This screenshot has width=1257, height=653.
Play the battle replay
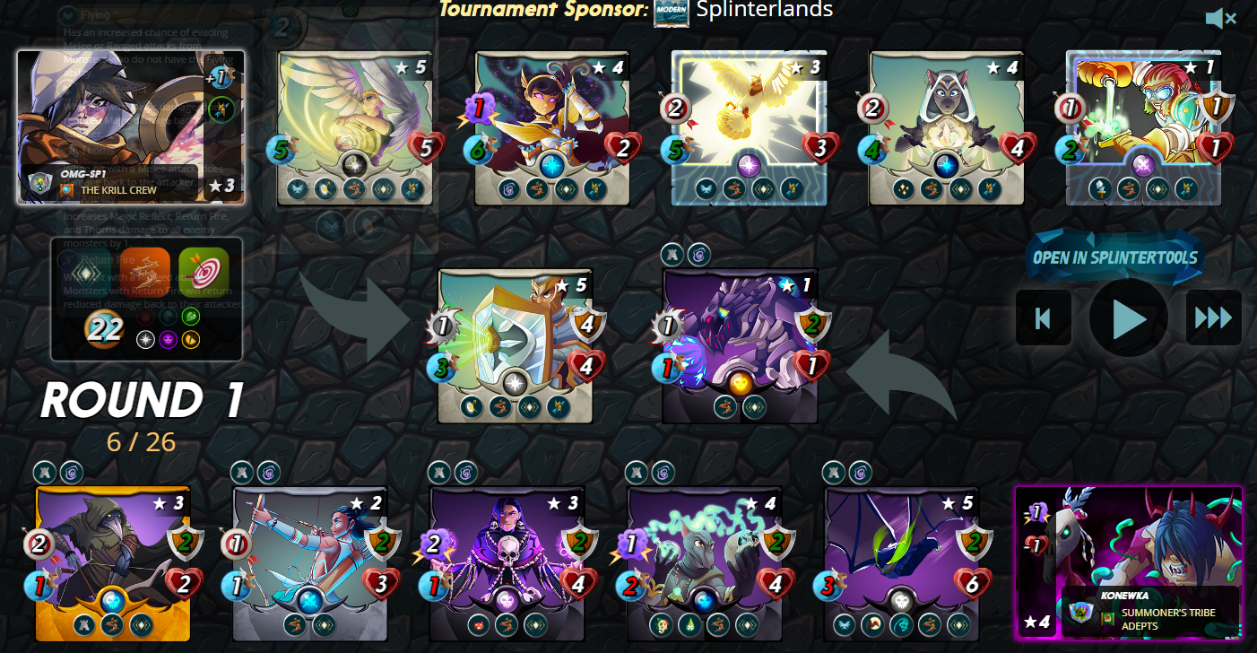coord(1129,318)
